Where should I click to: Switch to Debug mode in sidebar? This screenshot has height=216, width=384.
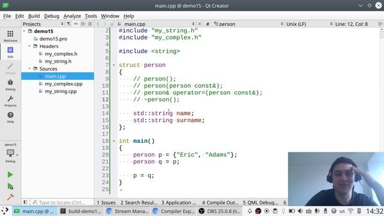coord(10,85)
